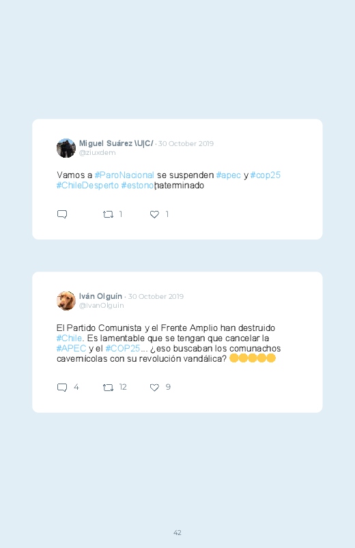355x548 pixels.
Task: Open the #estono hashtag link
Action: point(138,185)
